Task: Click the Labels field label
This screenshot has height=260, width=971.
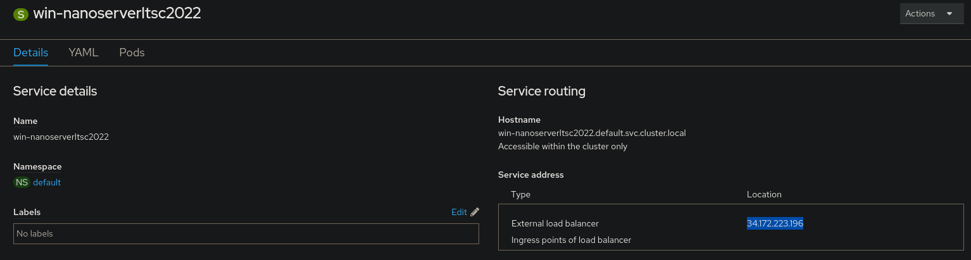Action: click(x=27, y=212)
